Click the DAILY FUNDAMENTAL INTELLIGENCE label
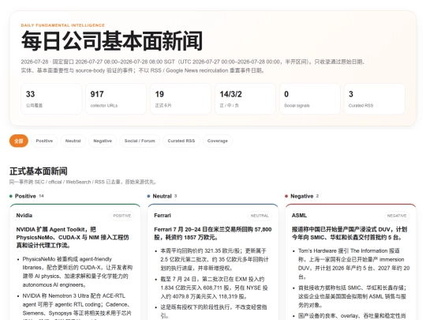Image resolution: width=426 pixels, height=320 pixels. coord(63,25)
